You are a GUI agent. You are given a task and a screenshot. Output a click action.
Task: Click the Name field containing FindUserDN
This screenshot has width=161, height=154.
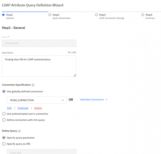click(x=39, y=43)
